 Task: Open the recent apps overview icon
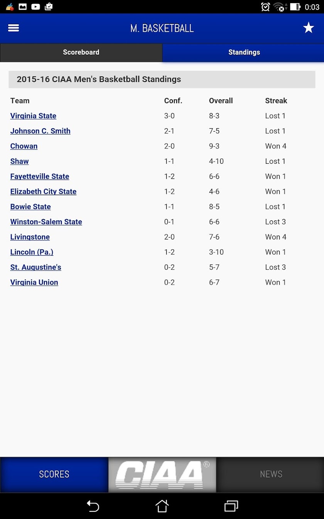231,506
